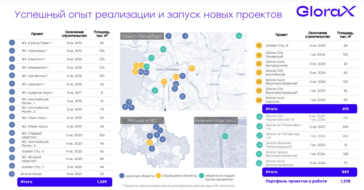Viewport: 364px width, 190px height.
Task: Click green marker 29 on the map
Action: point(146,66)
